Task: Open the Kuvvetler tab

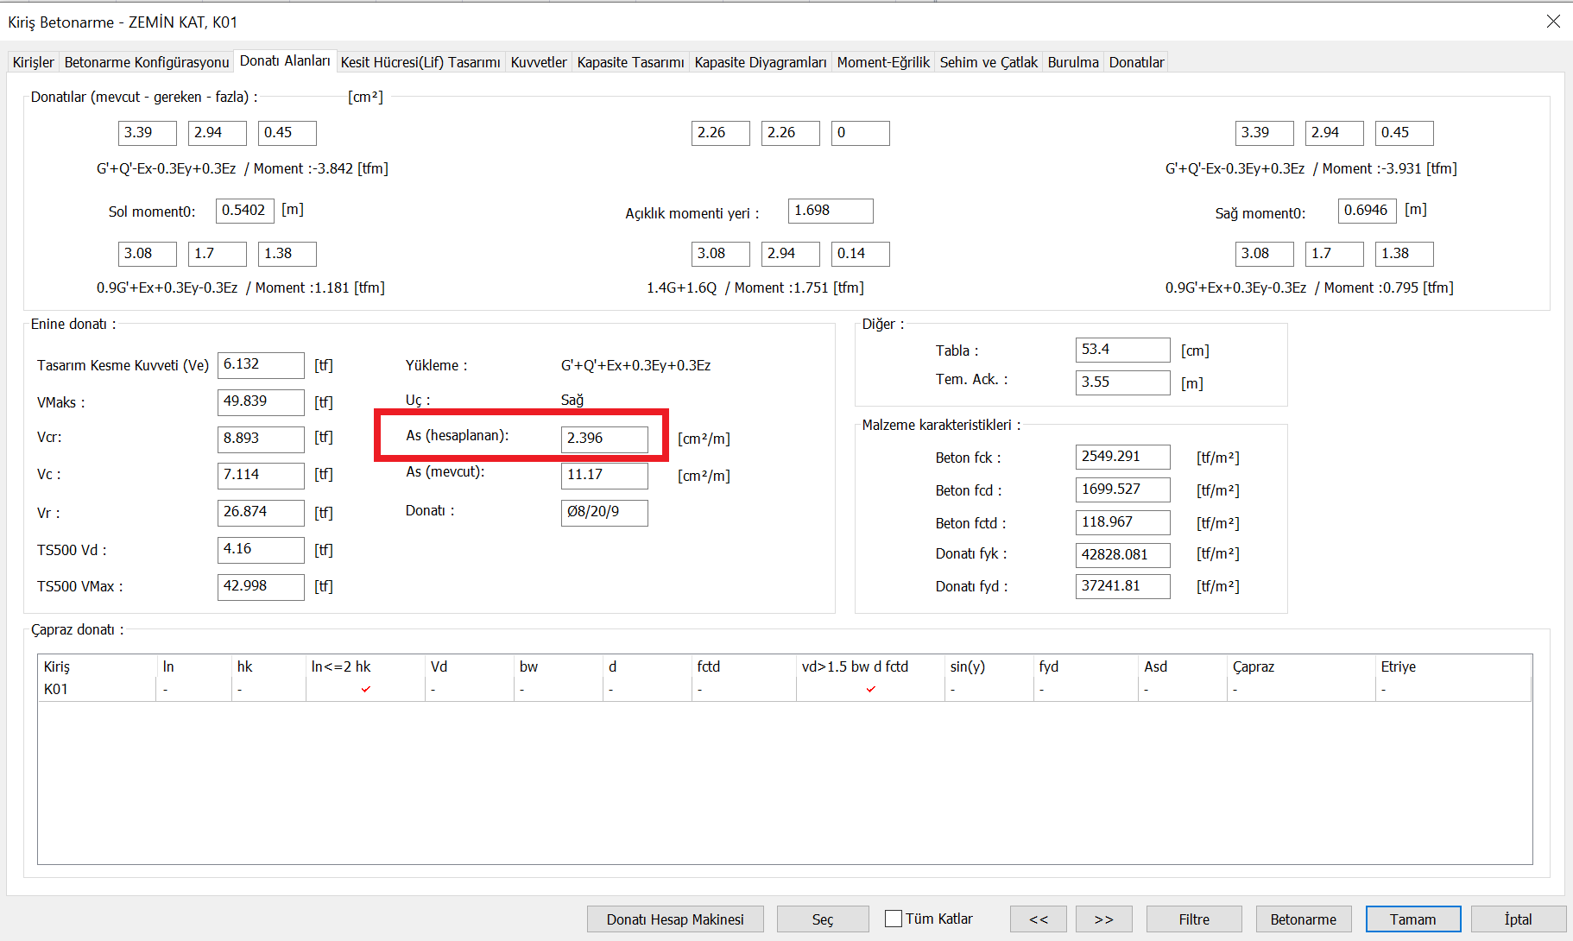Action: coord(539,62)
